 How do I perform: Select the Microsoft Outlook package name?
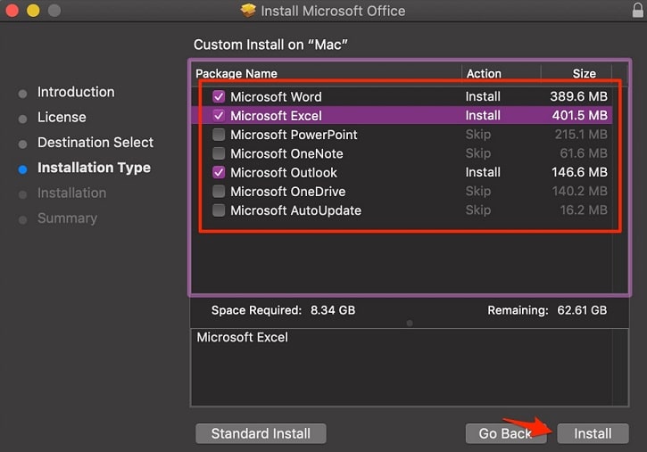pos(284,173)
